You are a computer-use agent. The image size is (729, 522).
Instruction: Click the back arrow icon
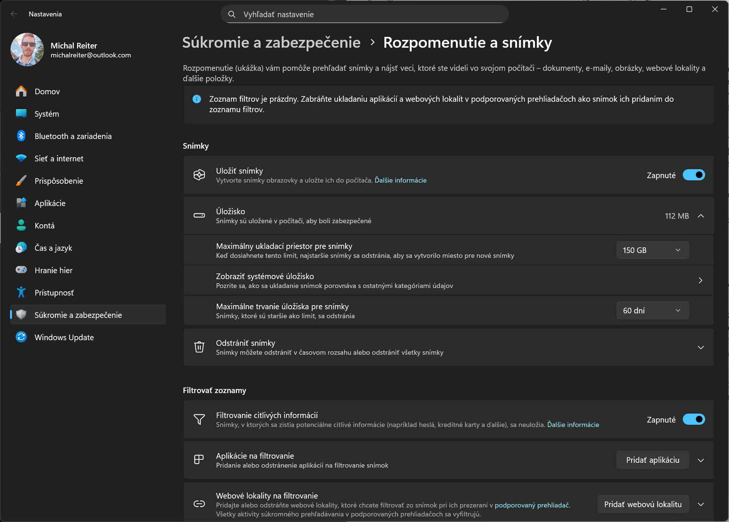click(14, 14)
